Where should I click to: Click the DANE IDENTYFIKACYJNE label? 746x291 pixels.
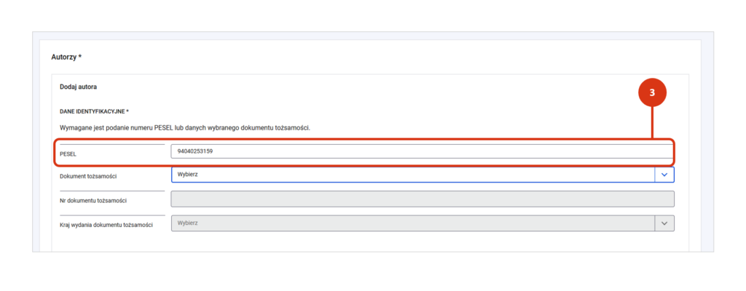point(94,111)
